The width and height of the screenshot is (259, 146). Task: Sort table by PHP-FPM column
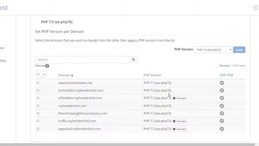226,75
